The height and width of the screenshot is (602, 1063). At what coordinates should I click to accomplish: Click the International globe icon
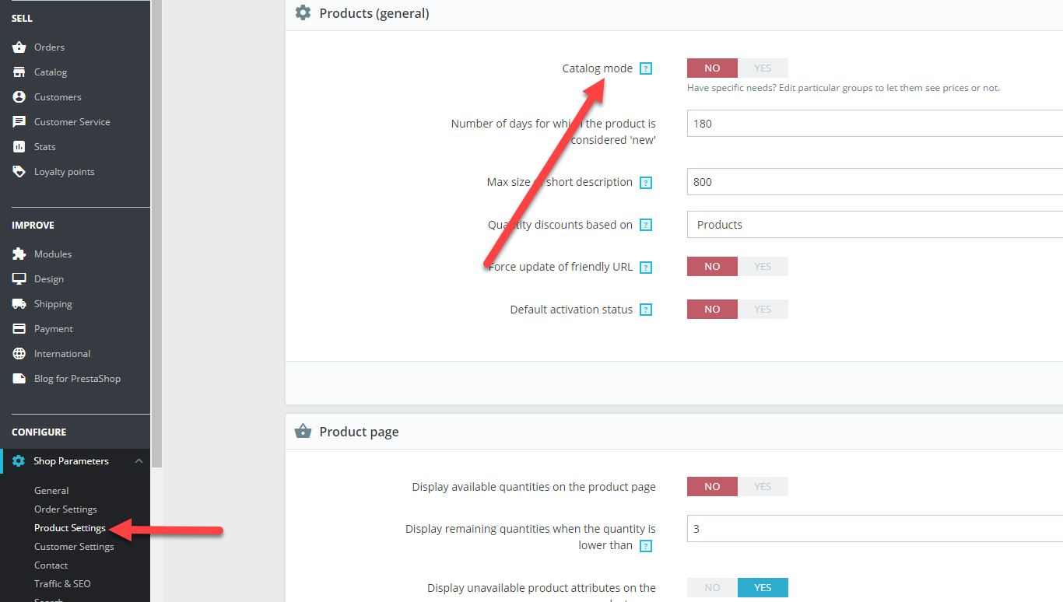pyautogui.click(x=19, y=354)
